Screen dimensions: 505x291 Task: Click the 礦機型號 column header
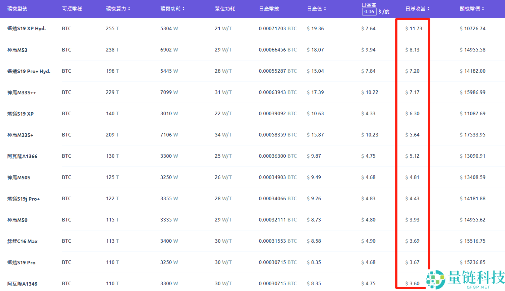17,9
